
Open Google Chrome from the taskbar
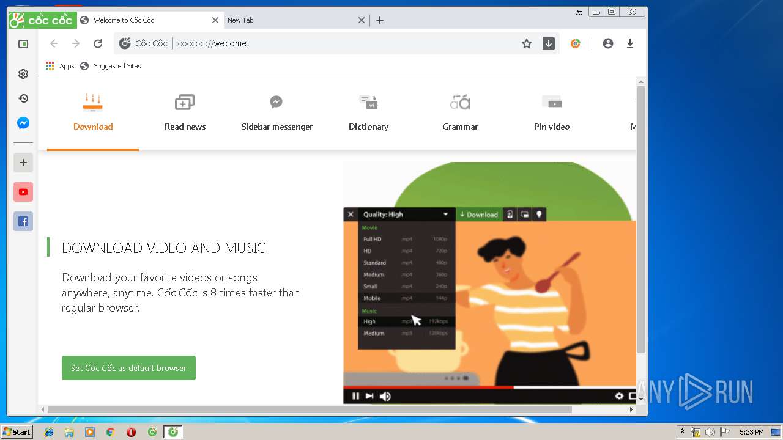[x=111, y=432]
